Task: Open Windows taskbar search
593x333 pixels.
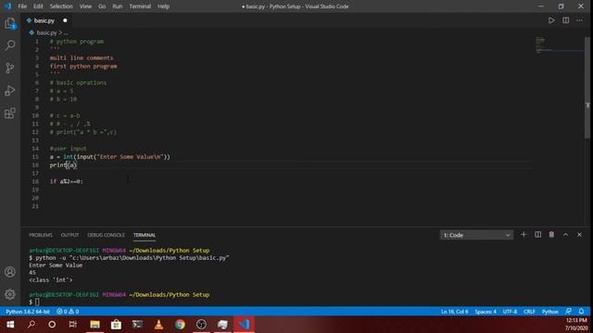Action: pyautogui.click(x=32, y=325)
